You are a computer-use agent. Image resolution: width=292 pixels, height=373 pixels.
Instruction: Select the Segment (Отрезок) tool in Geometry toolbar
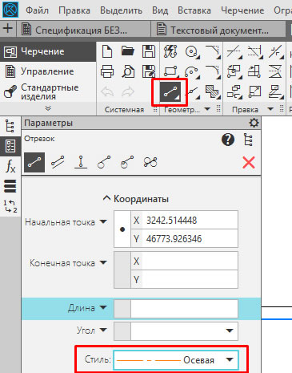pos(170,92)
